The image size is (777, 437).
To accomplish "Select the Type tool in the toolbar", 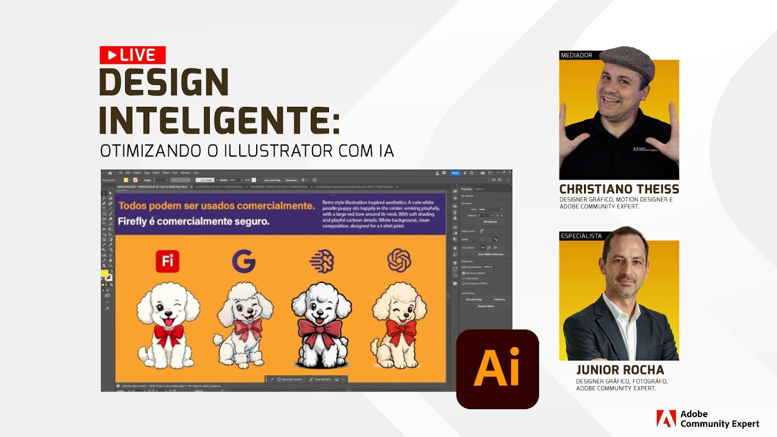I will [104, 209].
